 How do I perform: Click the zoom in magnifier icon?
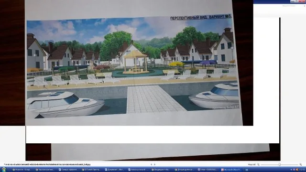(301, 164)
